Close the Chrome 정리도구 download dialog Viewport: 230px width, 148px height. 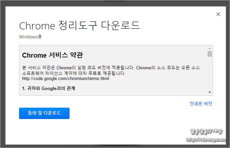click(218, 14)
